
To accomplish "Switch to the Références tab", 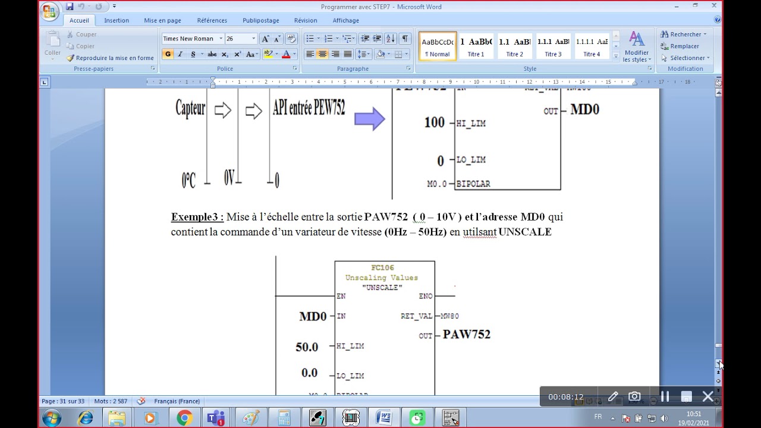I will [x=212, y=20].
